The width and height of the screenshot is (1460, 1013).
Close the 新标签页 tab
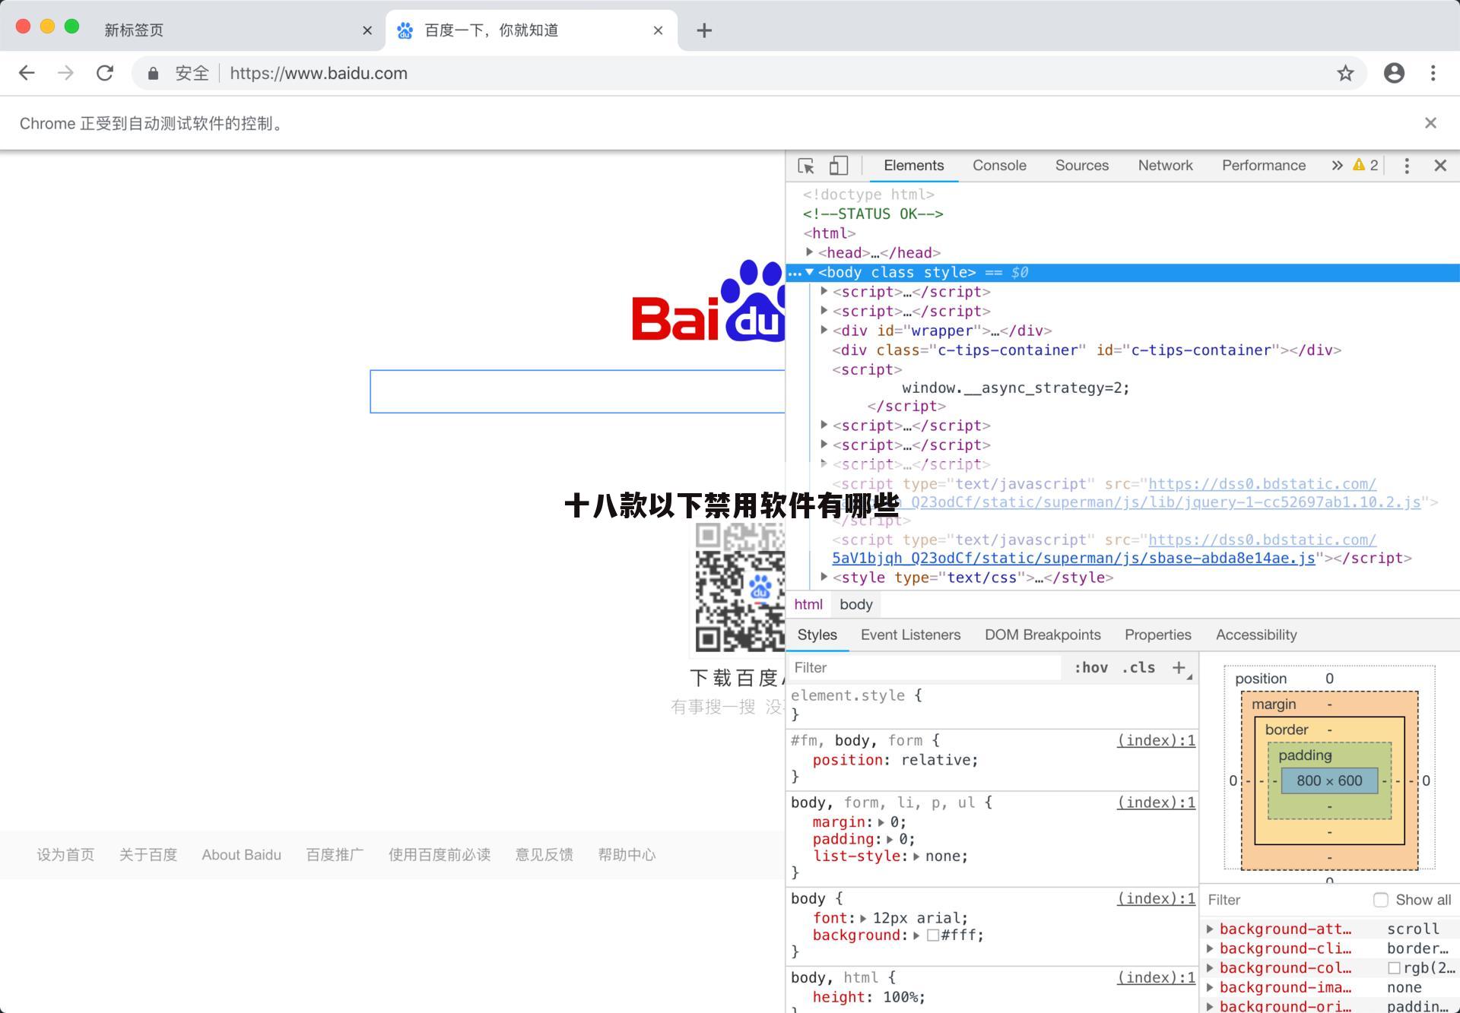[x=367, y=30]
